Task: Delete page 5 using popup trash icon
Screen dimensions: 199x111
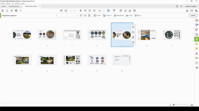Action: pyautogui.click(x=133, y=37)
